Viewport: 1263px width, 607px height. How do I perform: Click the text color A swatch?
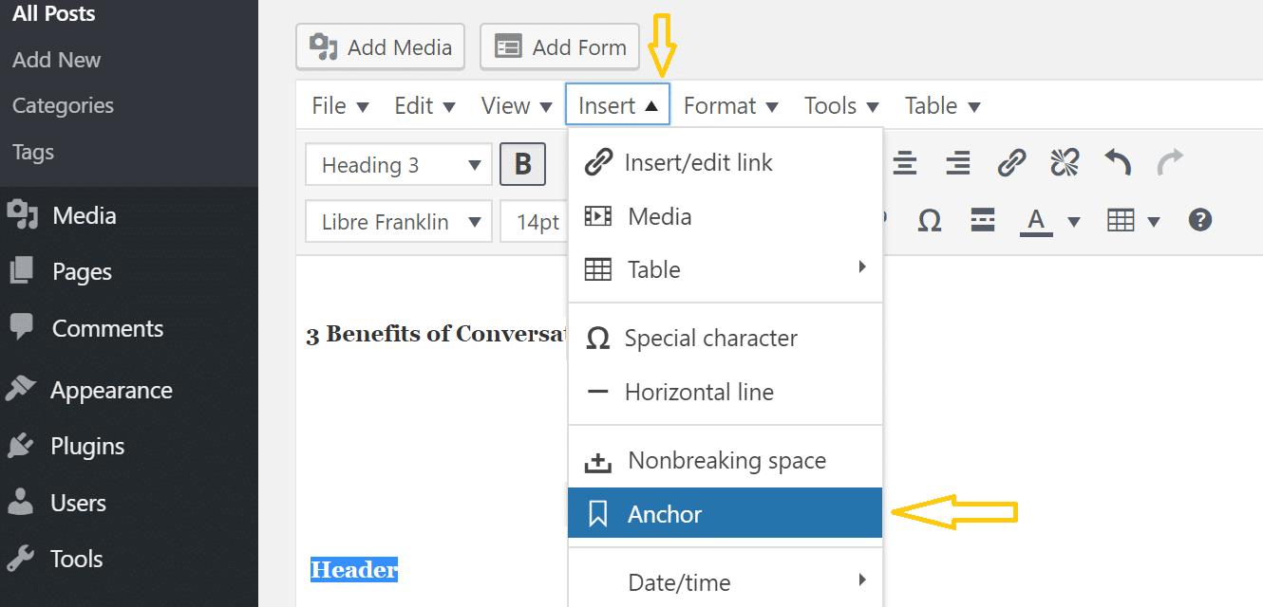coord(1036,221)
